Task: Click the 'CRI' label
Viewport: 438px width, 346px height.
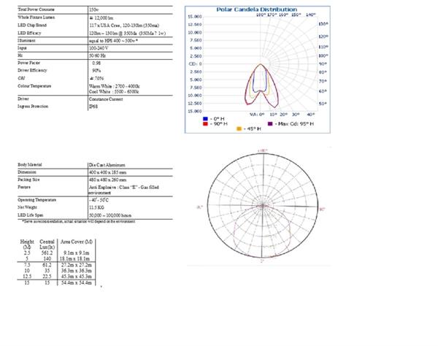Action: (x=21, y=78)
